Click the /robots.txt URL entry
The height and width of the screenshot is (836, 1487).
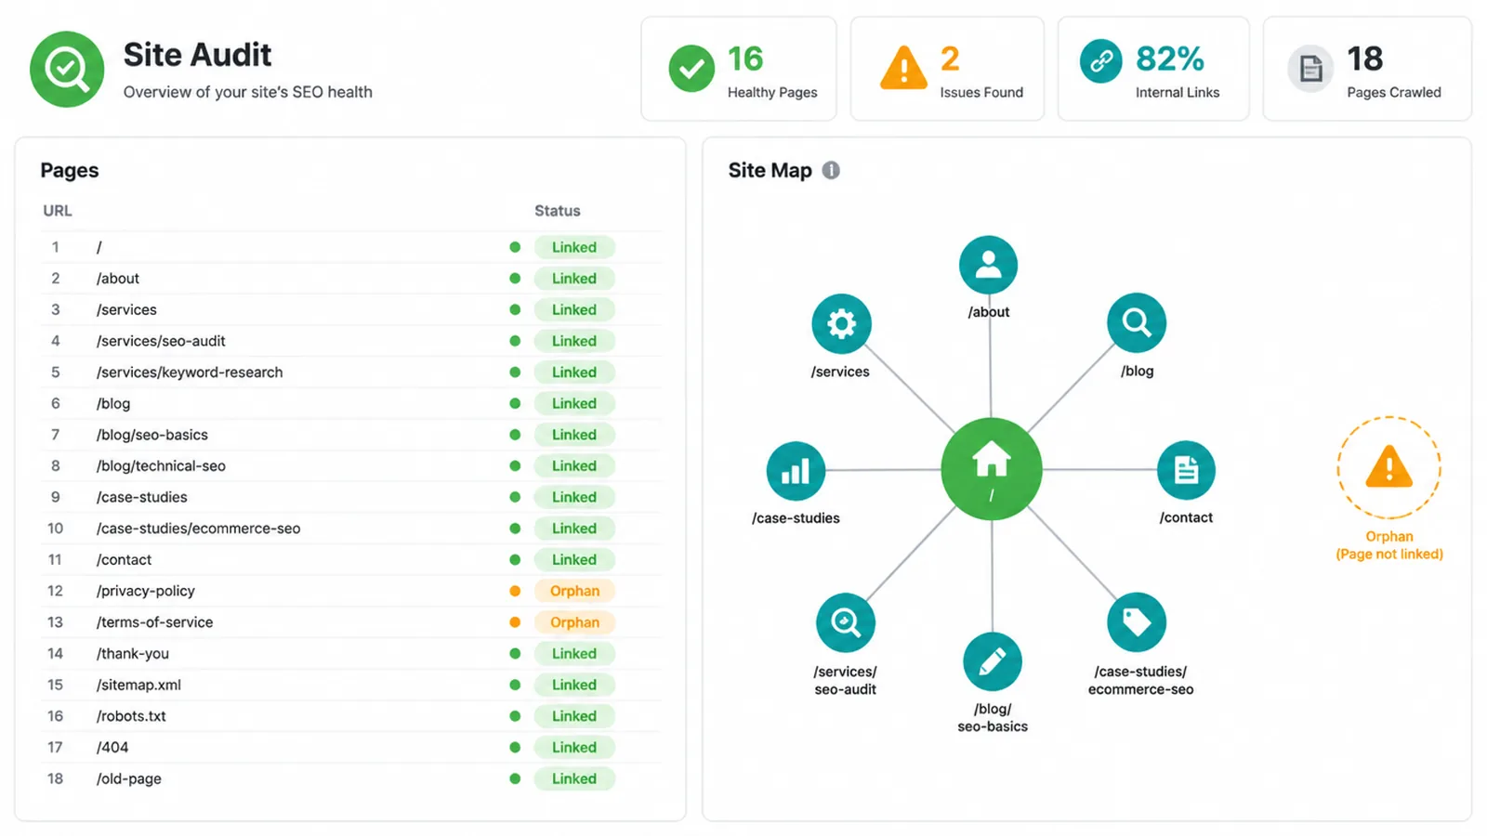(x=131, y=716)
